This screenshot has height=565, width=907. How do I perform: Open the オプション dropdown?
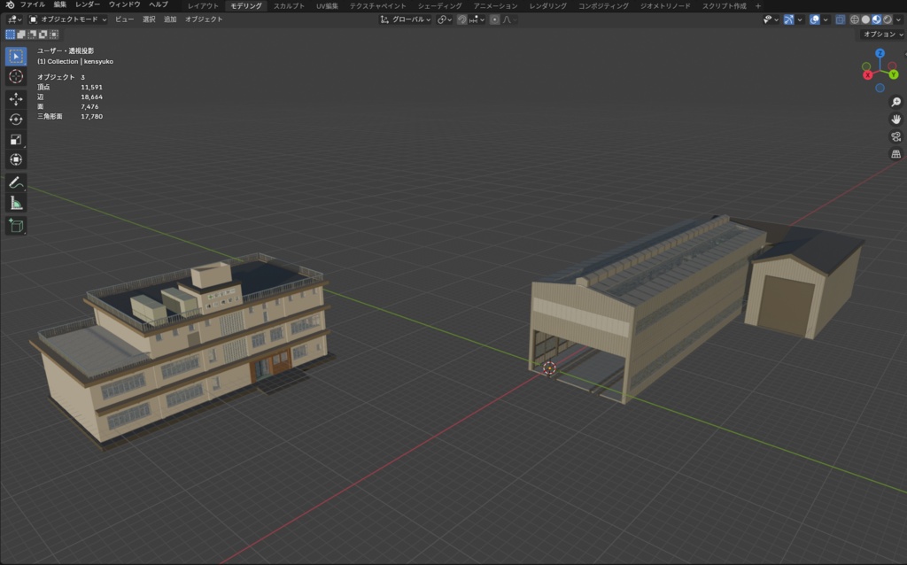click(x=883, y=35)
